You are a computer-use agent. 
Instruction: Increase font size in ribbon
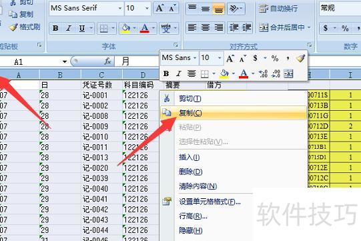159,8
